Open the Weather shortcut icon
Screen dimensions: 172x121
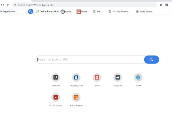point(118,78)
